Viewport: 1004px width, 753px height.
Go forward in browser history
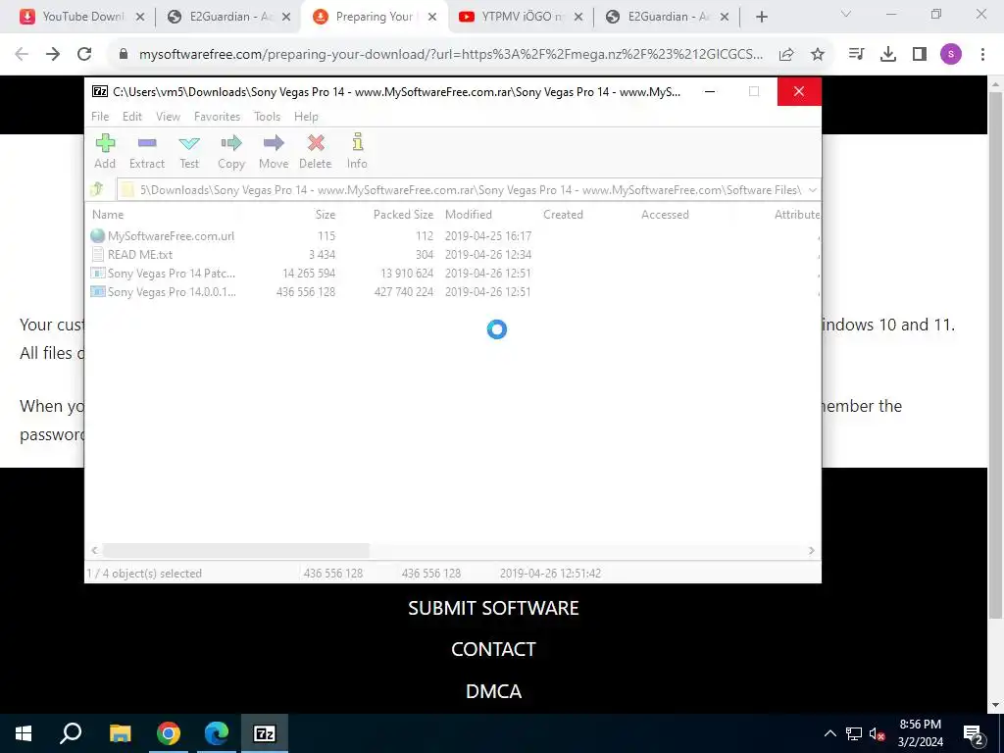point(53,55)
